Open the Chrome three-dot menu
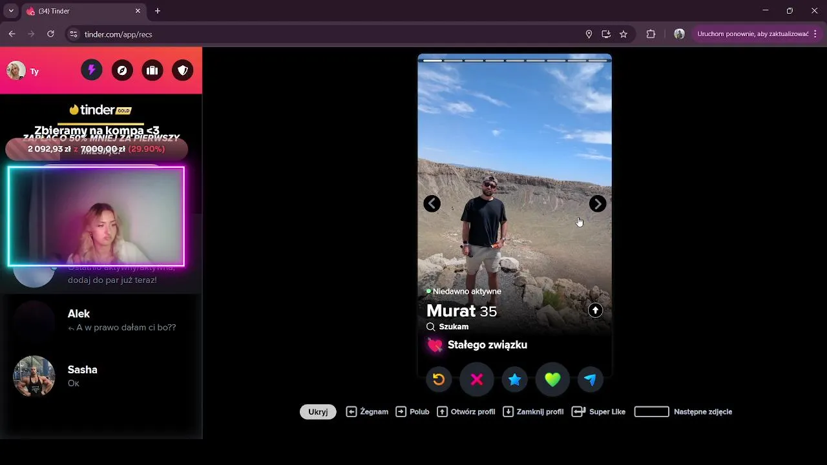The width and height of the screenshot is (827, 465). pos(815,34)
